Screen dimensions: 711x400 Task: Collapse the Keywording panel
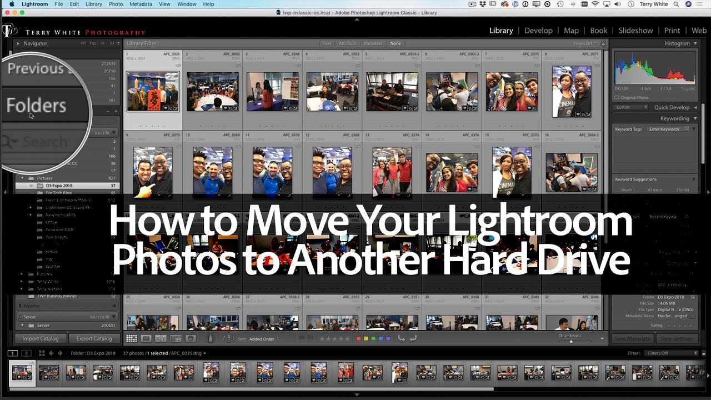point(695,118)
